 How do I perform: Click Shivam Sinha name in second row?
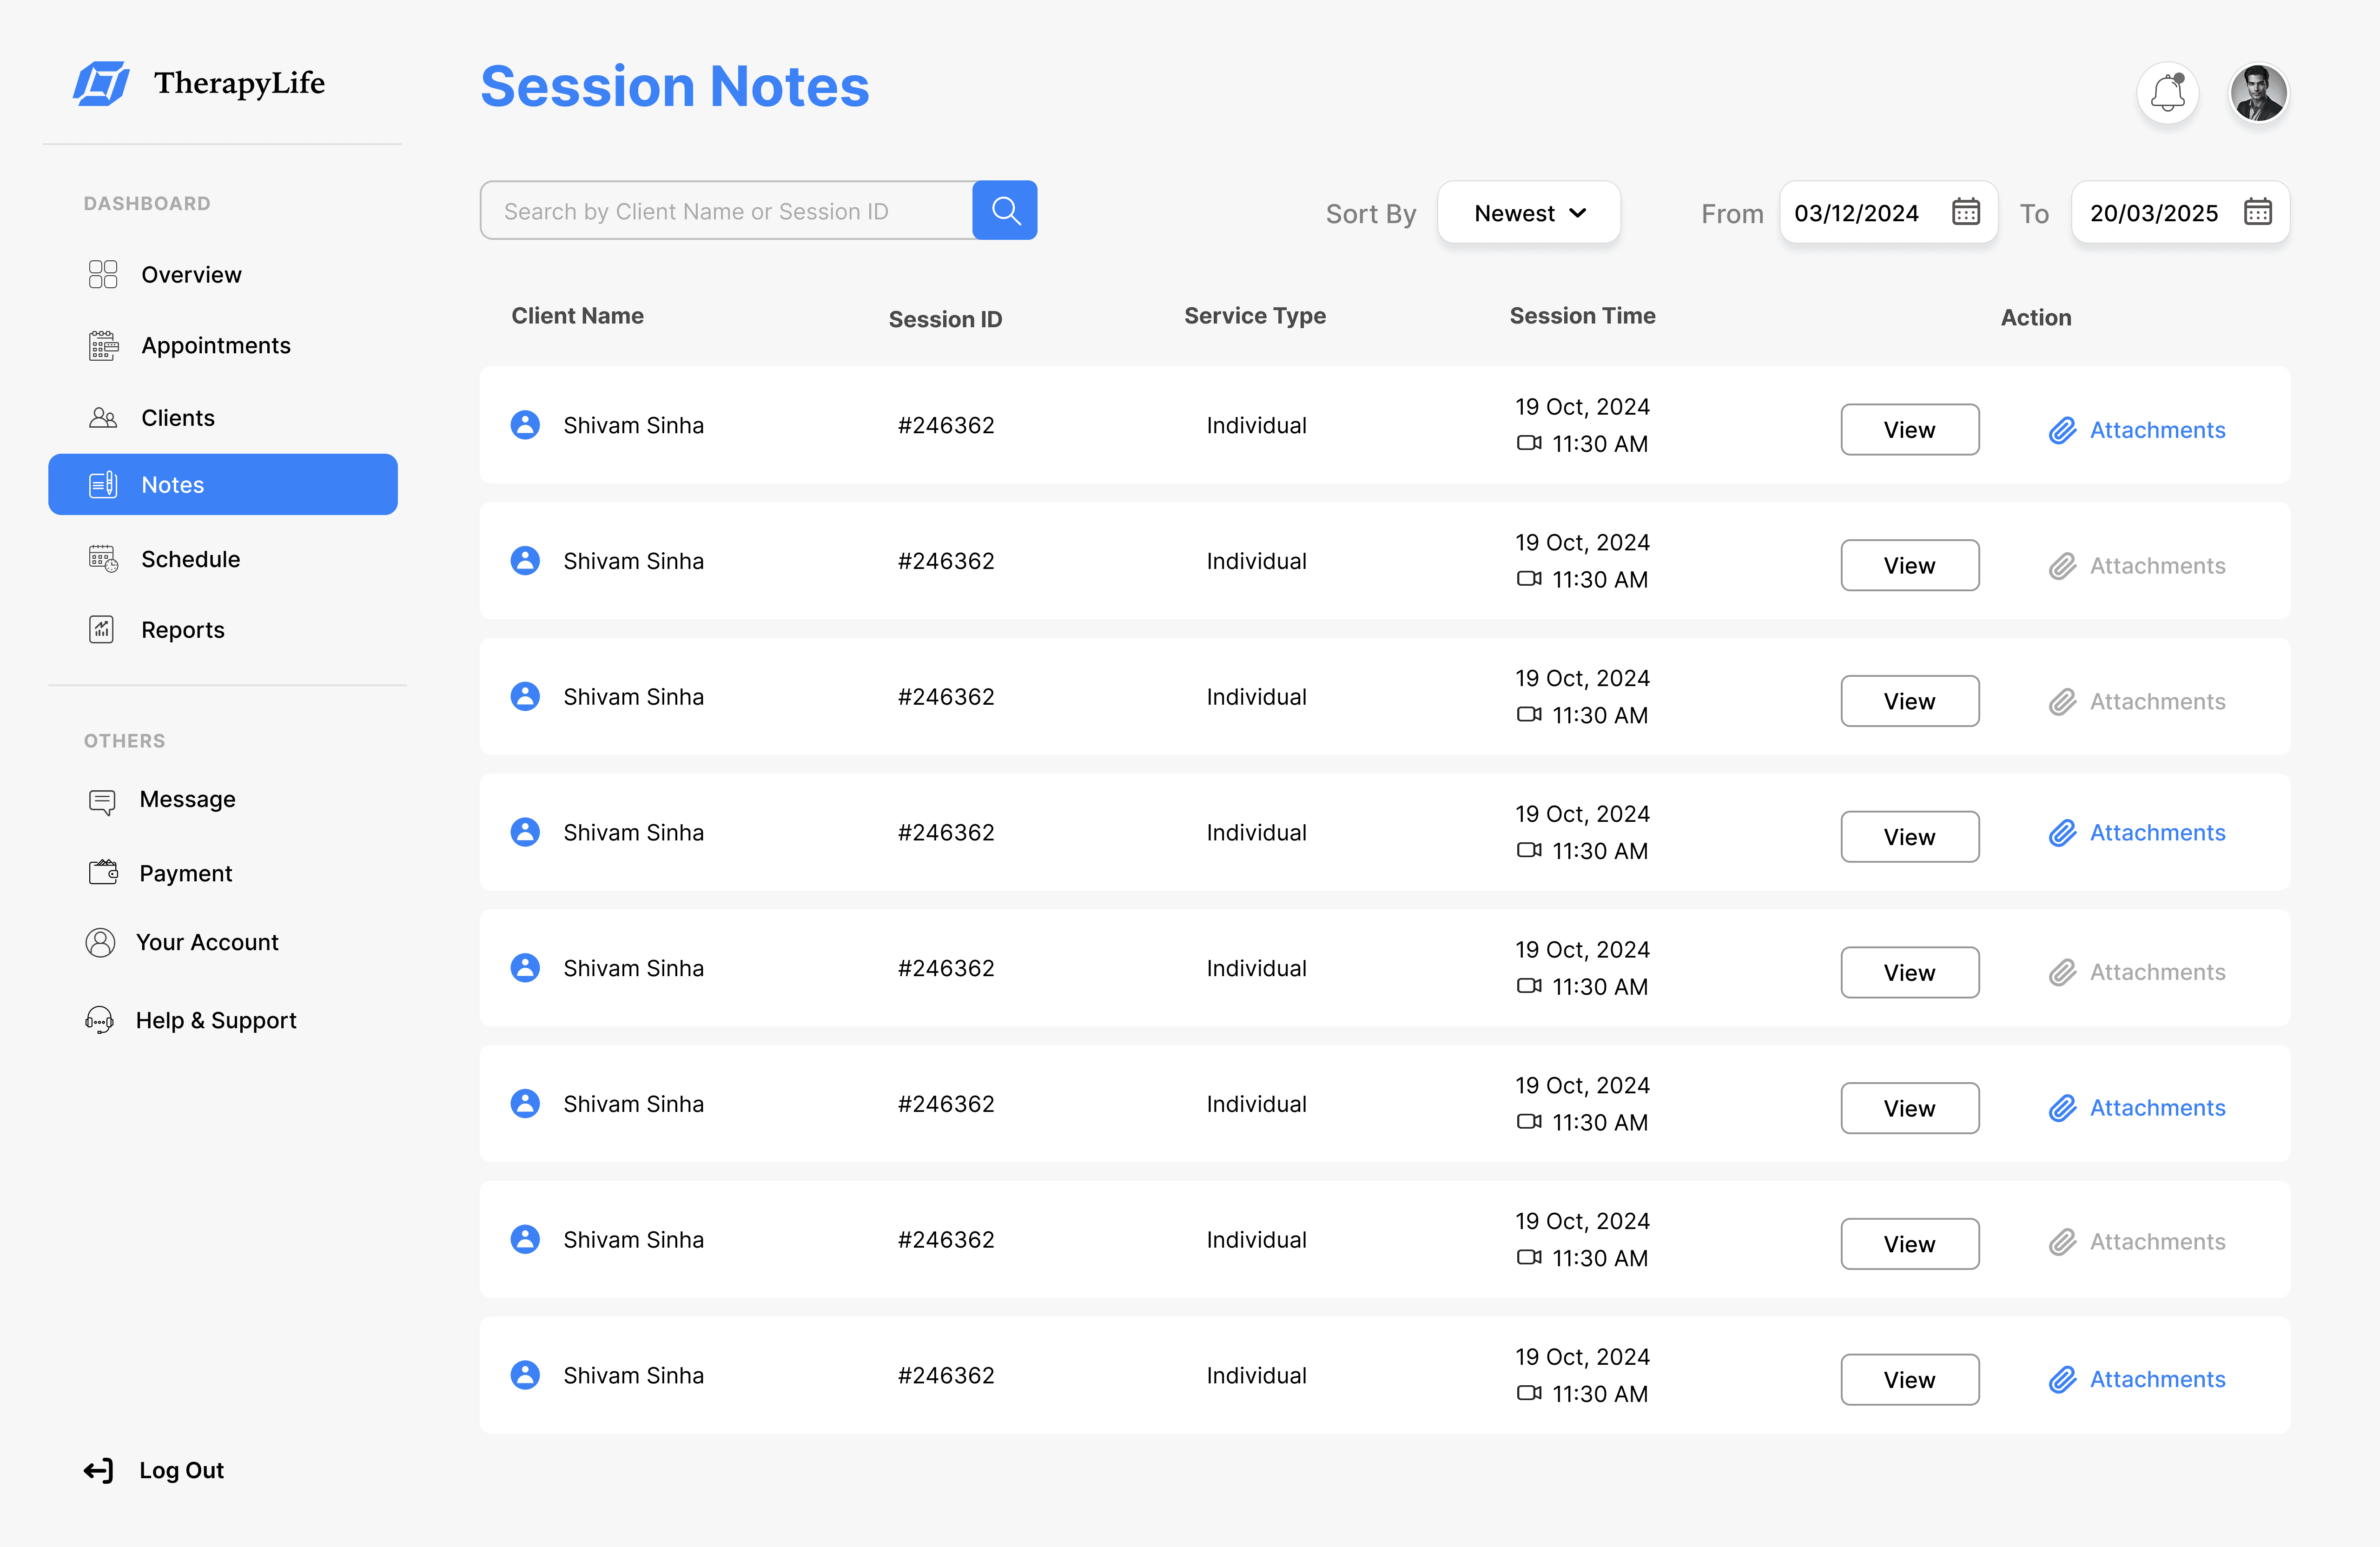pos(633,561)
